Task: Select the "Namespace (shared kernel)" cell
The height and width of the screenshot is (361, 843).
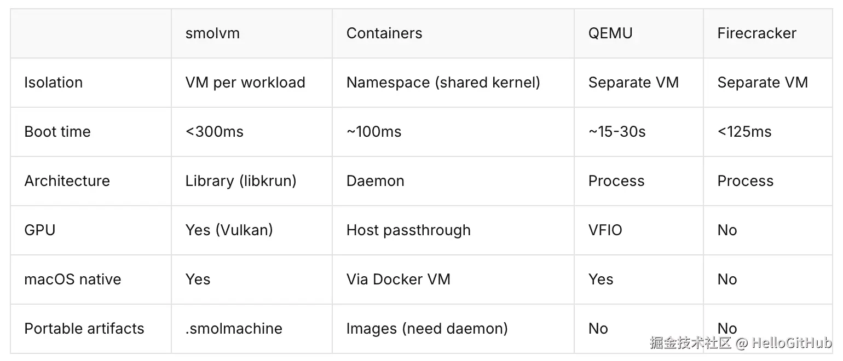Action: (443, 83)
